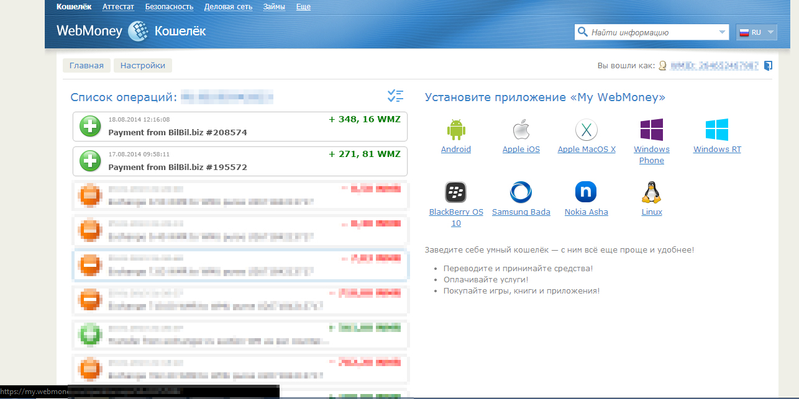Open the blurred WMID account link
The image size is (799, 399).
715,66
